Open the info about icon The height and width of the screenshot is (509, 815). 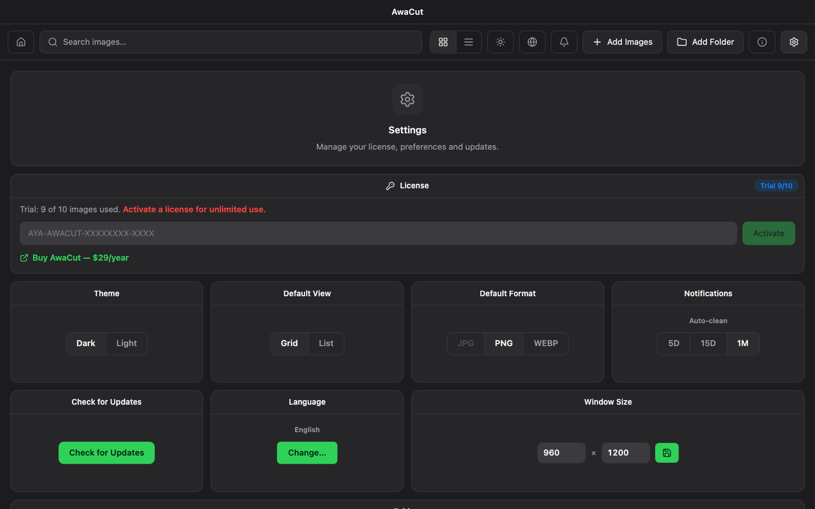coord(762,42)
